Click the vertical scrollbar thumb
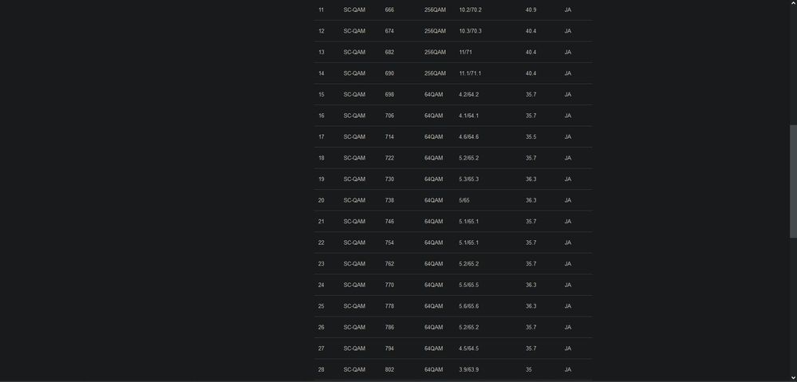 point(793,181)
